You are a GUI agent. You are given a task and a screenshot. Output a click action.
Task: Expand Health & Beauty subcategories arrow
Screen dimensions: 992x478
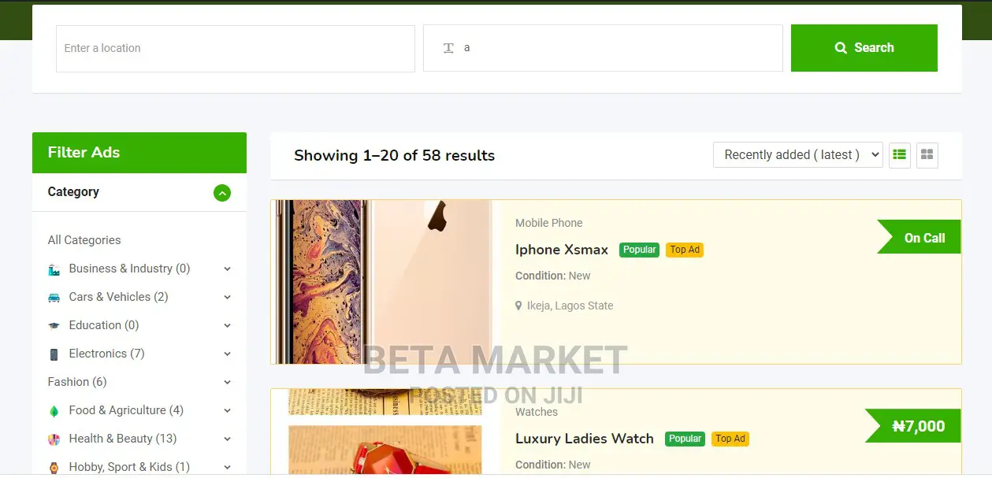tap(227, 439)
